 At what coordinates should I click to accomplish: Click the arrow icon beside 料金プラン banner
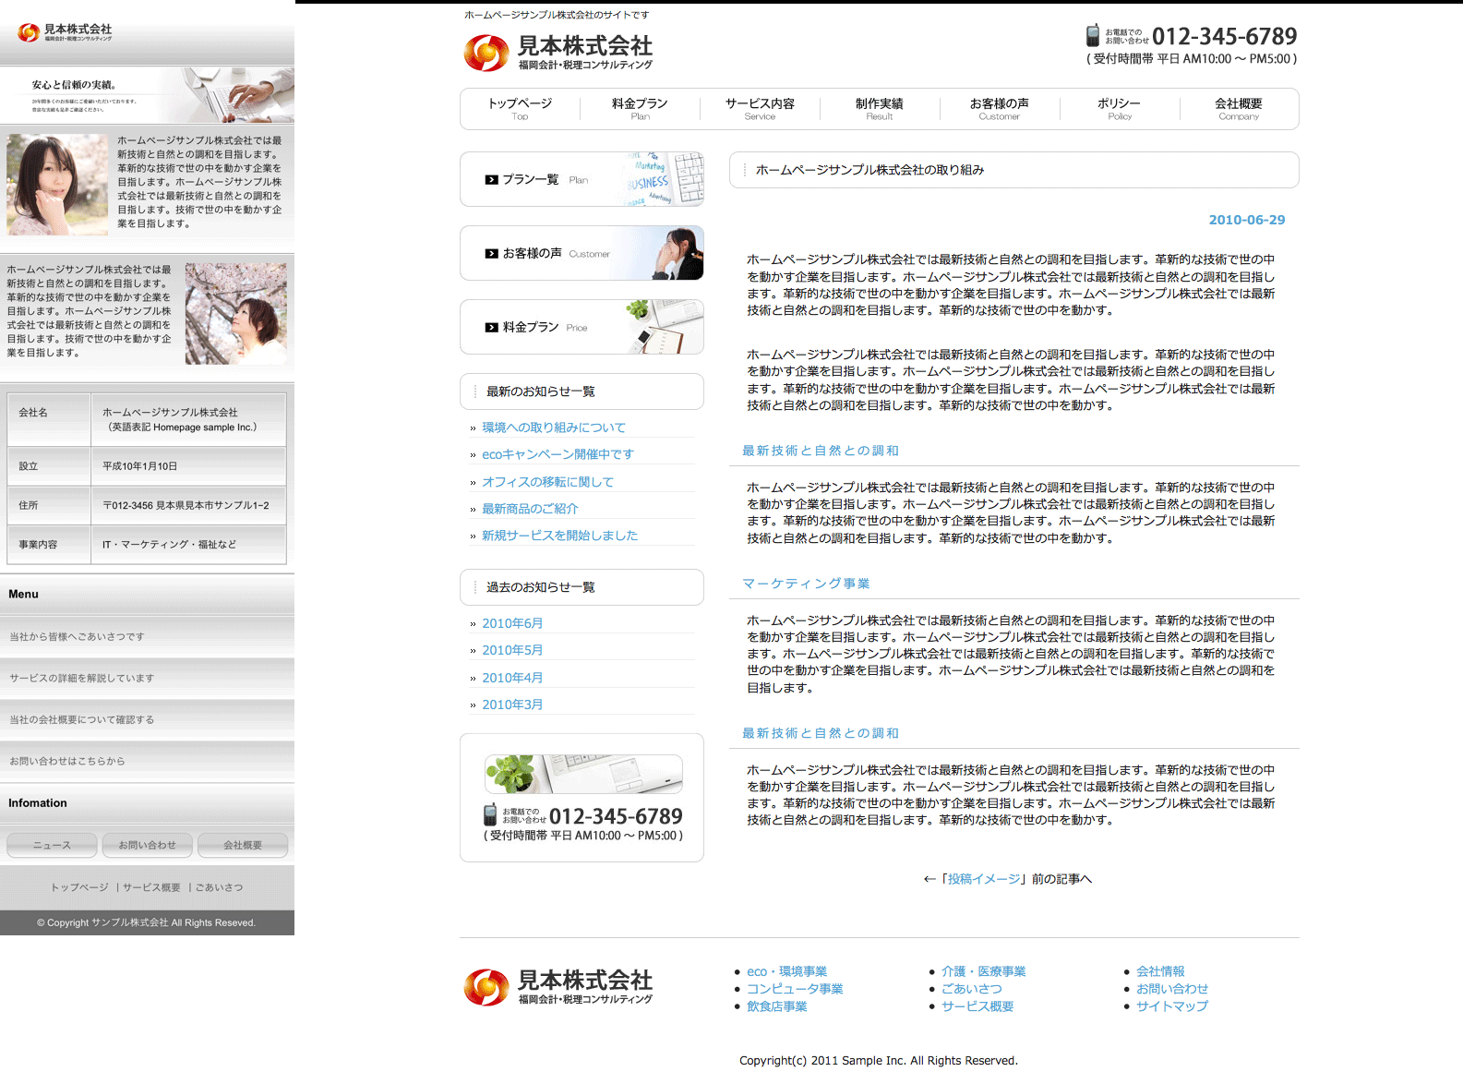pyautogui.click(x=492, y=328)
